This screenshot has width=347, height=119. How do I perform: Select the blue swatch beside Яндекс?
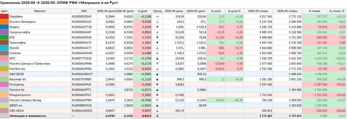[x=4, y=27]
